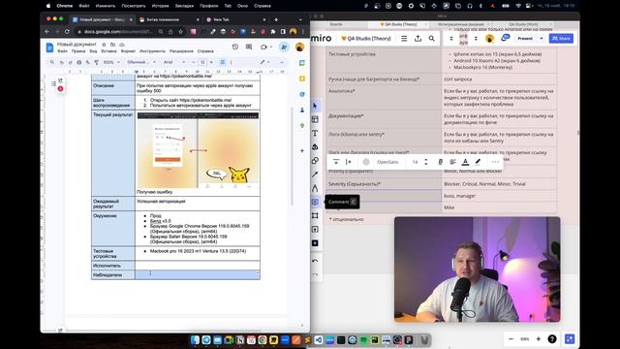Click the paint format icon in Docs

coord(96,62)
